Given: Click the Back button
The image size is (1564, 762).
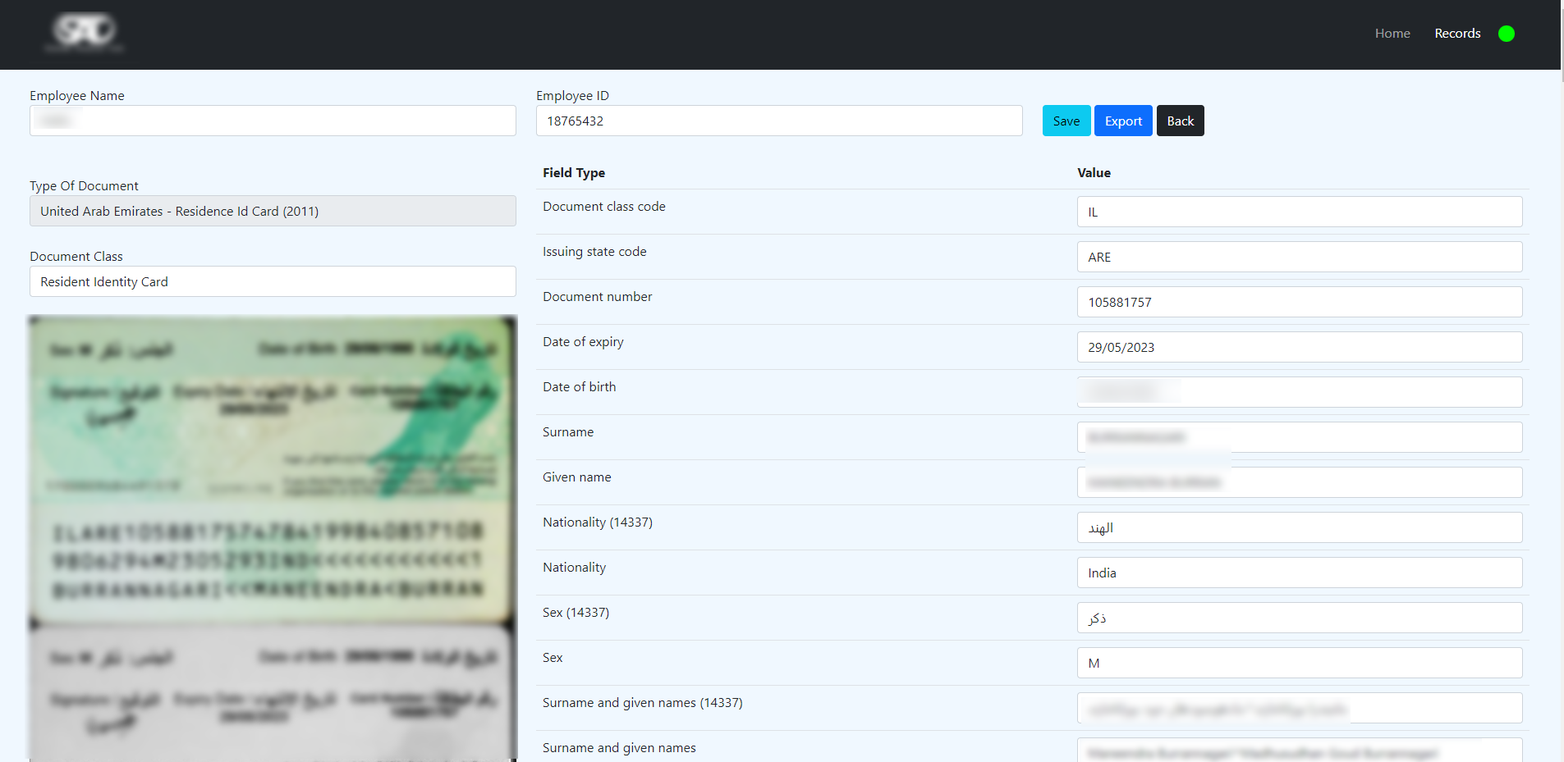Looking at the screenshot, I should tap(1180, 120).
